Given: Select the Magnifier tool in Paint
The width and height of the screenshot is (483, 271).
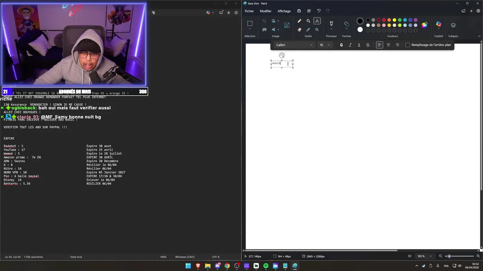Looking at the screenshot, I should point(317,29).
